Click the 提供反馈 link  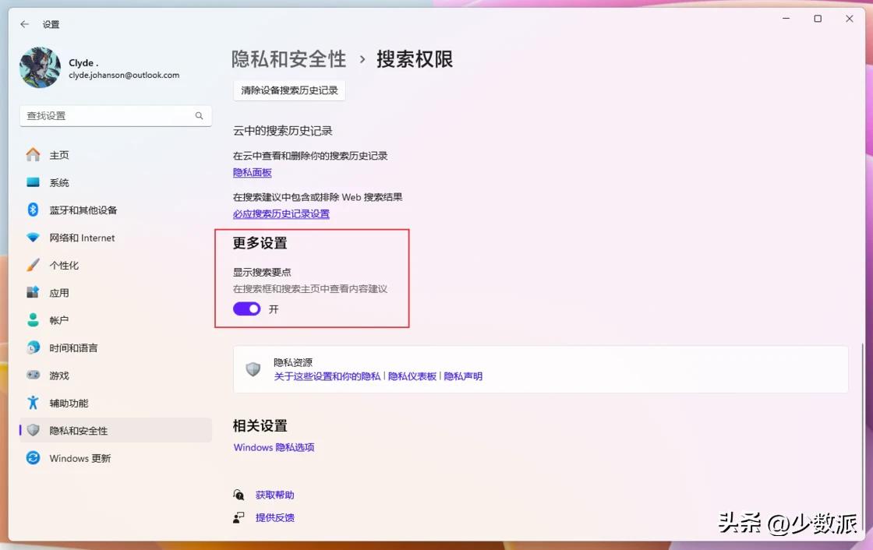point(274,518)
